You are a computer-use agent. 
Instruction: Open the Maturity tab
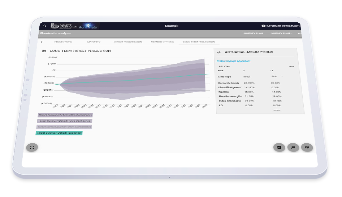94,42
